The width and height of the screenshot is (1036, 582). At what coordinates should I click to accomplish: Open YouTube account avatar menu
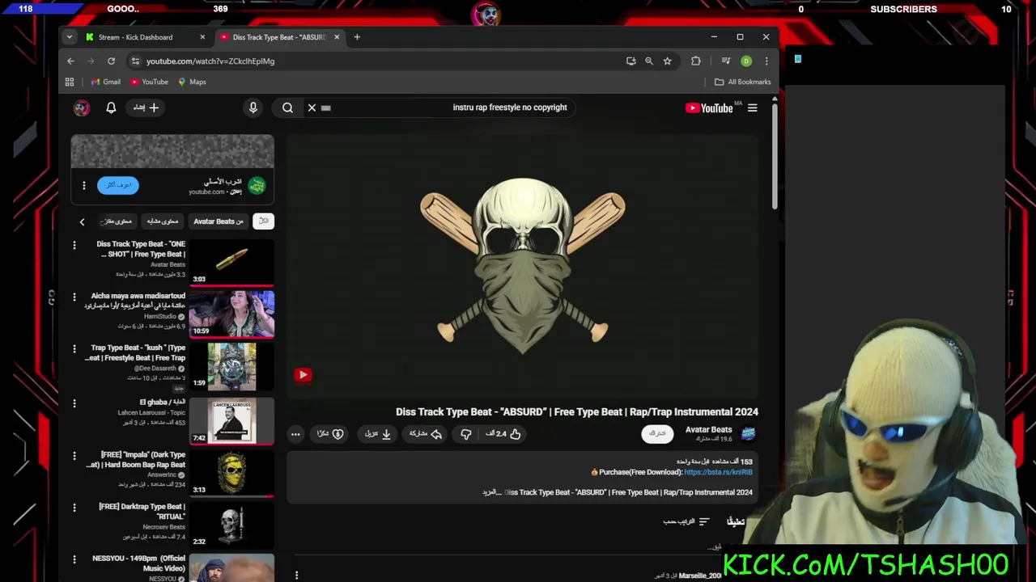coord(82,108)
